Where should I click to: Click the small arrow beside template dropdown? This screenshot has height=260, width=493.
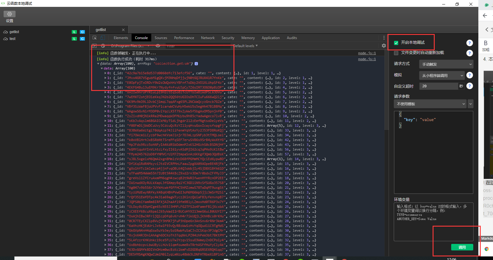coord(471,104)
